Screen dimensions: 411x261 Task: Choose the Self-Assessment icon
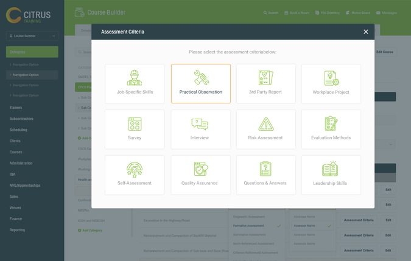tap(135, 169)
